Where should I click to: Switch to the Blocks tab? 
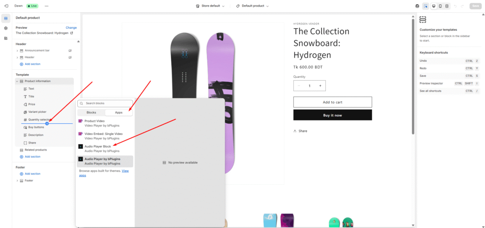(91, 112)
